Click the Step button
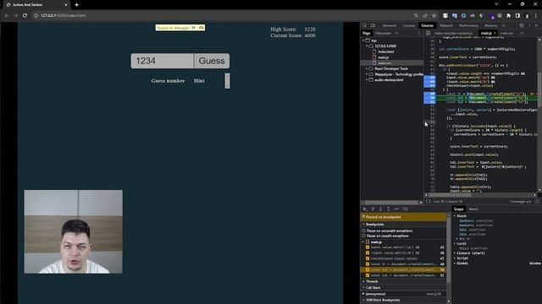Screen dimensions: 542x304 [396, 209]
